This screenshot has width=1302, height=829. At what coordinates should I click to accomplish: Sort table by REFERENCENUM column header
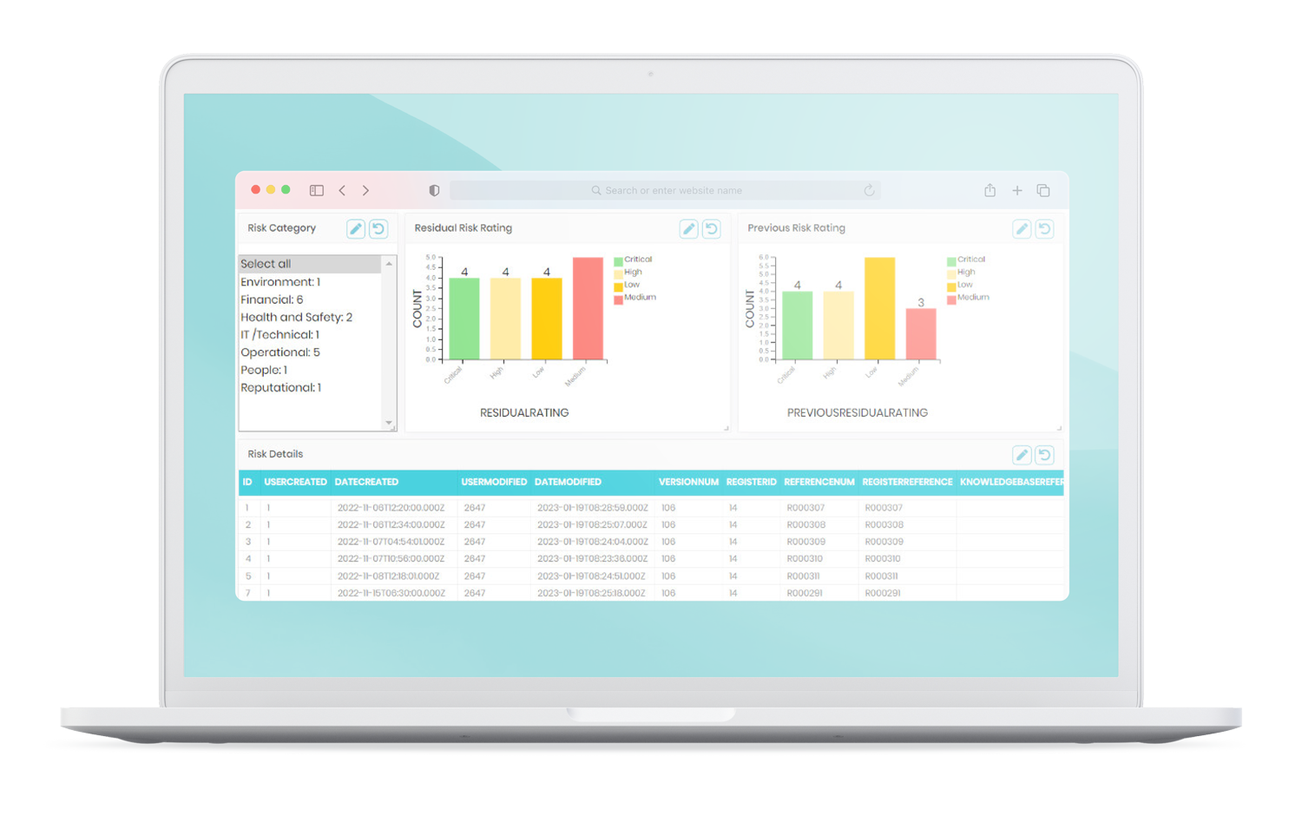point(819,482)
